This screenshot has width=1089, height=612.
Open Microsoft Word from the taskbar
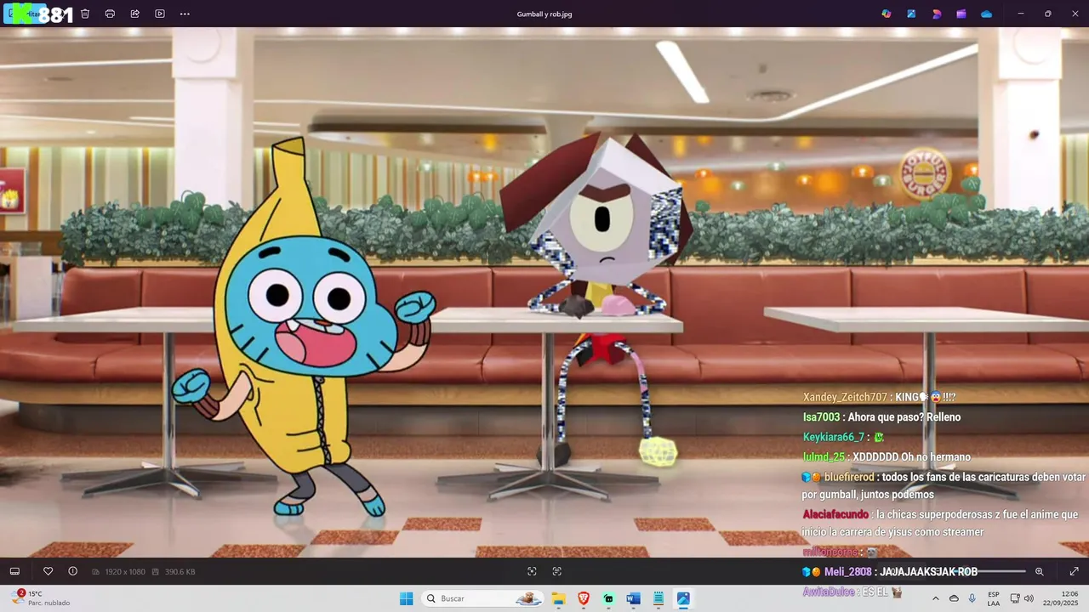(633, 598)
